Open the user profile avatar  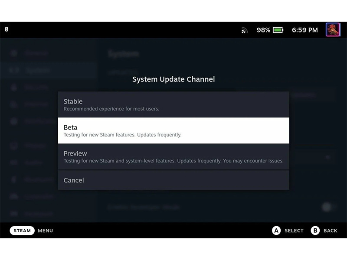(333, 29)
